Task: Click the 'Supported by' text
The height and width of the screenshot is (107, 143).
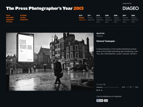Action: click(127, 3)
